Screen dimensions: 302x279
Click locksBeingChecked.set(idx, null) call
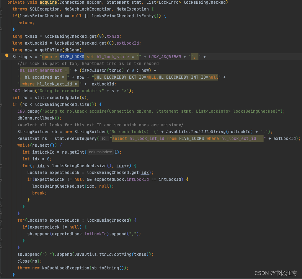[72, 186]
